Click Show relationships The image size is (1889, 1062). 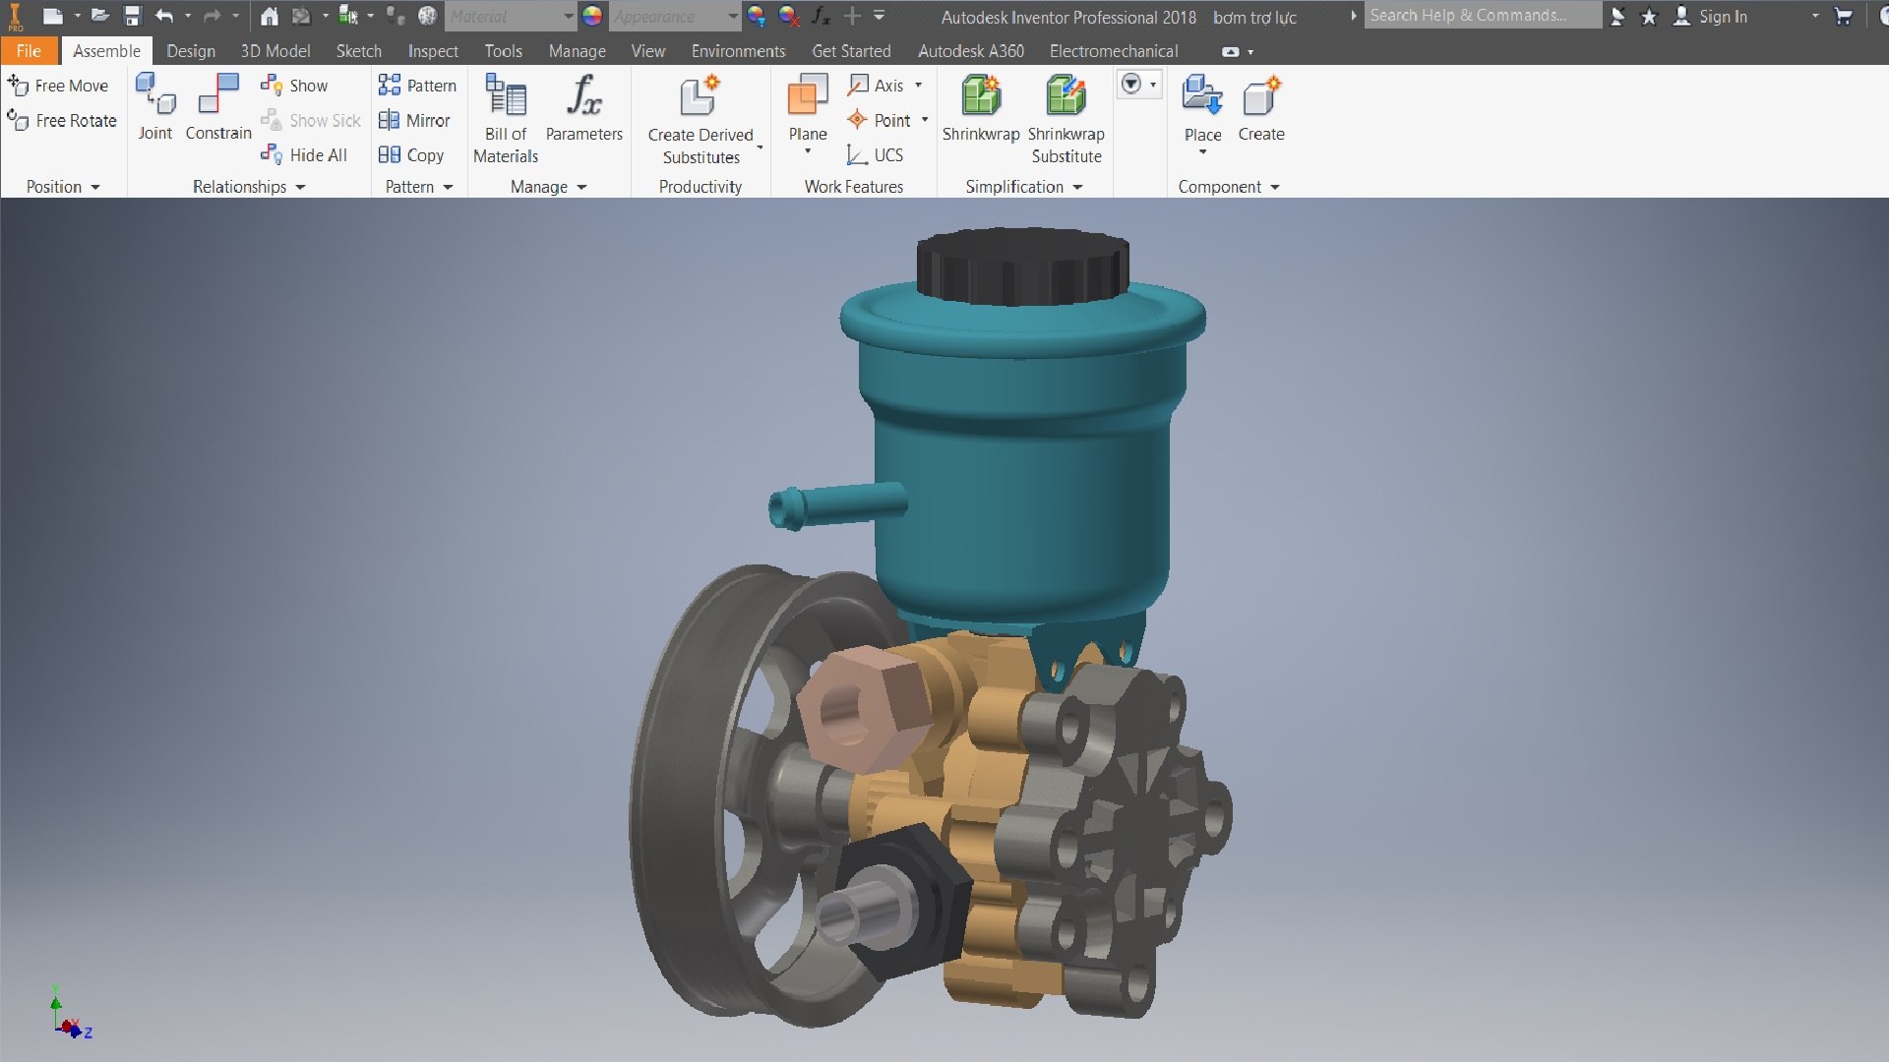pos(294,86)
